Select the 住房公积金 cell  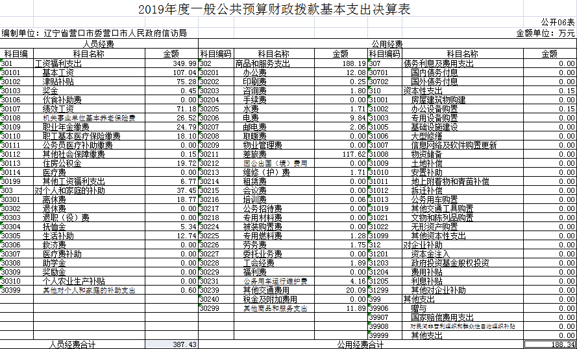click(90, 163)
